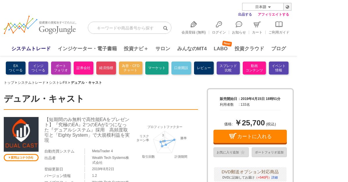The width and height of the screenshot is (348, 182).
Task: Click the EAつくーる button
Action: click(x=16, y=68)
